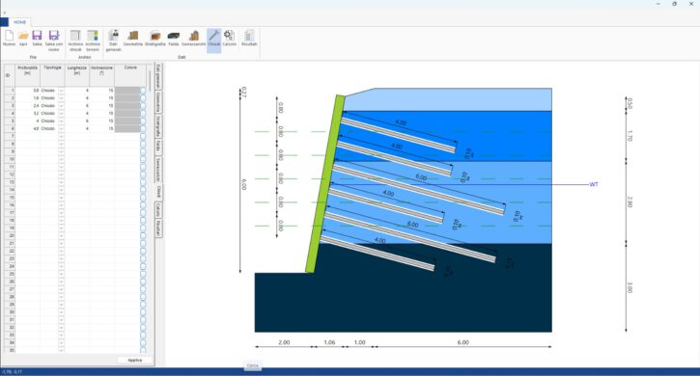The width and height of the screenshot is (700, 376).
Task: Open the Tipologia dropdown in row 7
Action: [61, 136]
